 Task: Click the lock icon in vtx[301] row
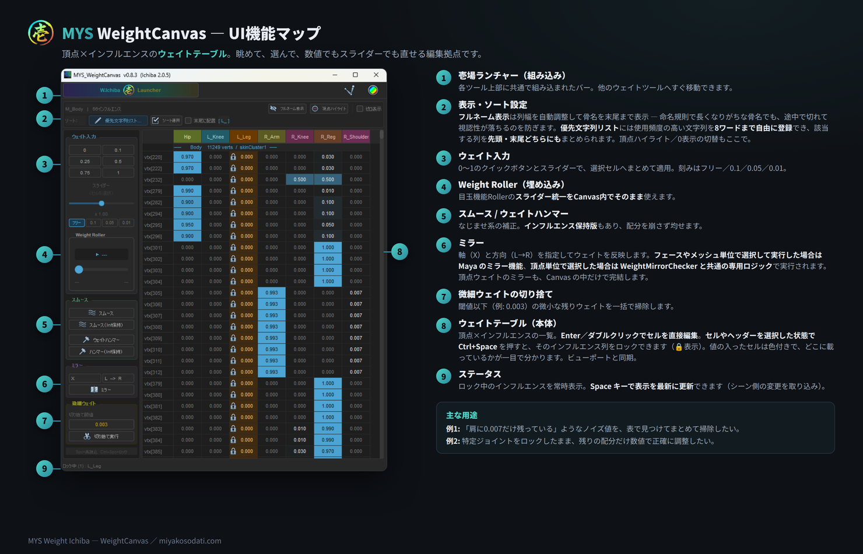[233, 247]
